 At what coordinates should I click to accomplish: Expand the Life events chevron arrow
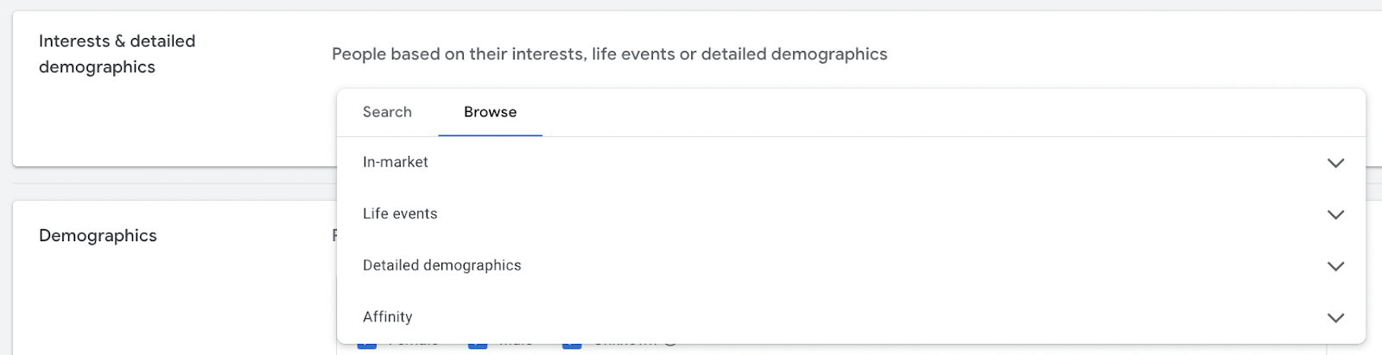1335,215
